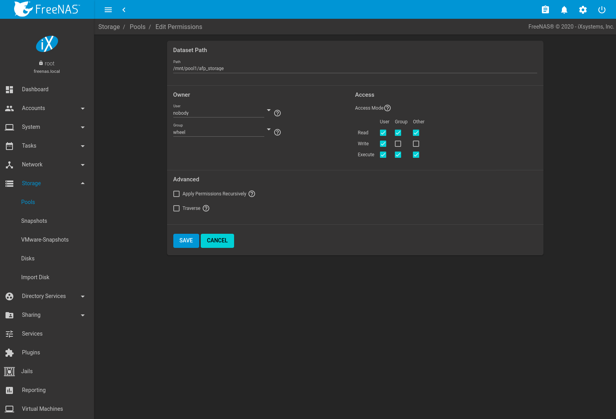Open Snapshots under Storage

coord(34,221)
